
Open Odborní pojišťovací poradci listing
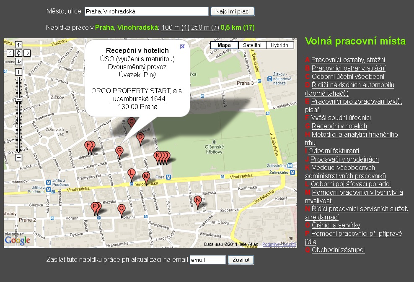pos(351,184)
